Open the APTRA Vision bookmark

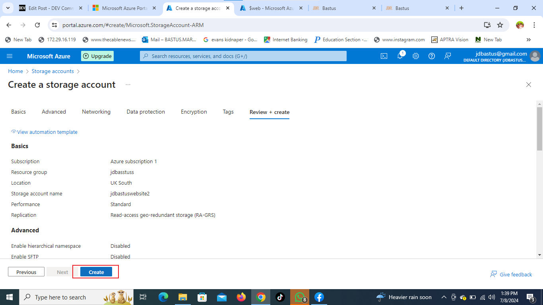(x=450, y=40)
